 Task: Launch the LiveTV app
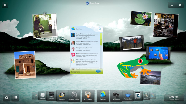click(x=51, y=96)
